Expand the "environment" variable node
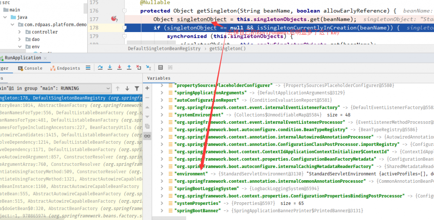 coord(162,174)
